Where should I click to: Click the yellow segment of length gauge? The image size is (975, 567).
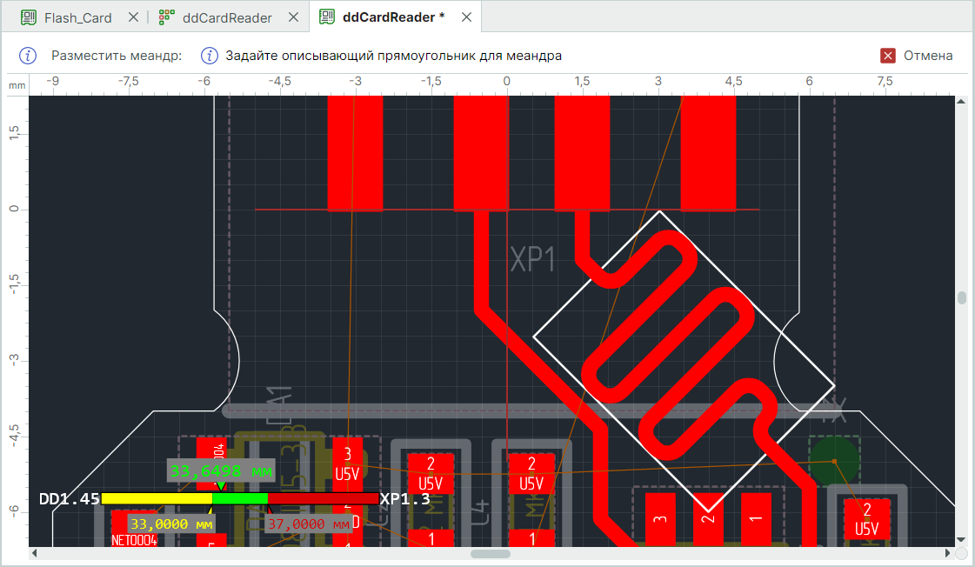(x=157, y=498)
